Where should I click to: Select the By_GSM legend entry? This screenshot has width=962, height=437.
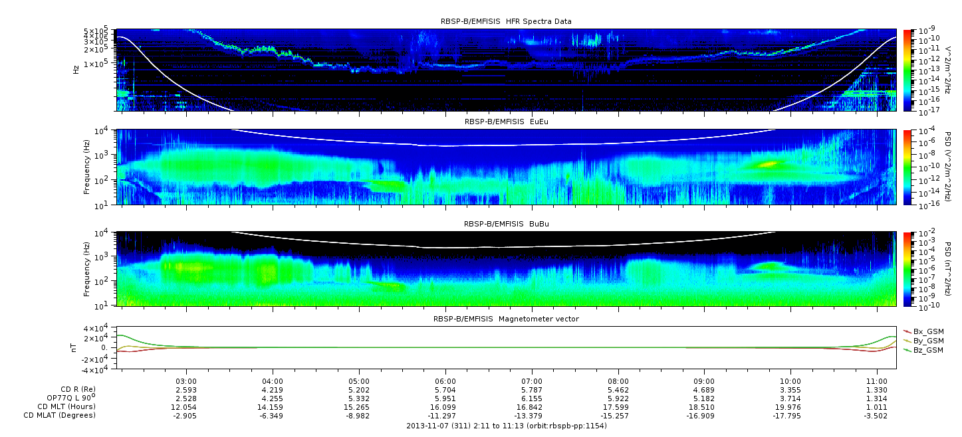[923, 341]
